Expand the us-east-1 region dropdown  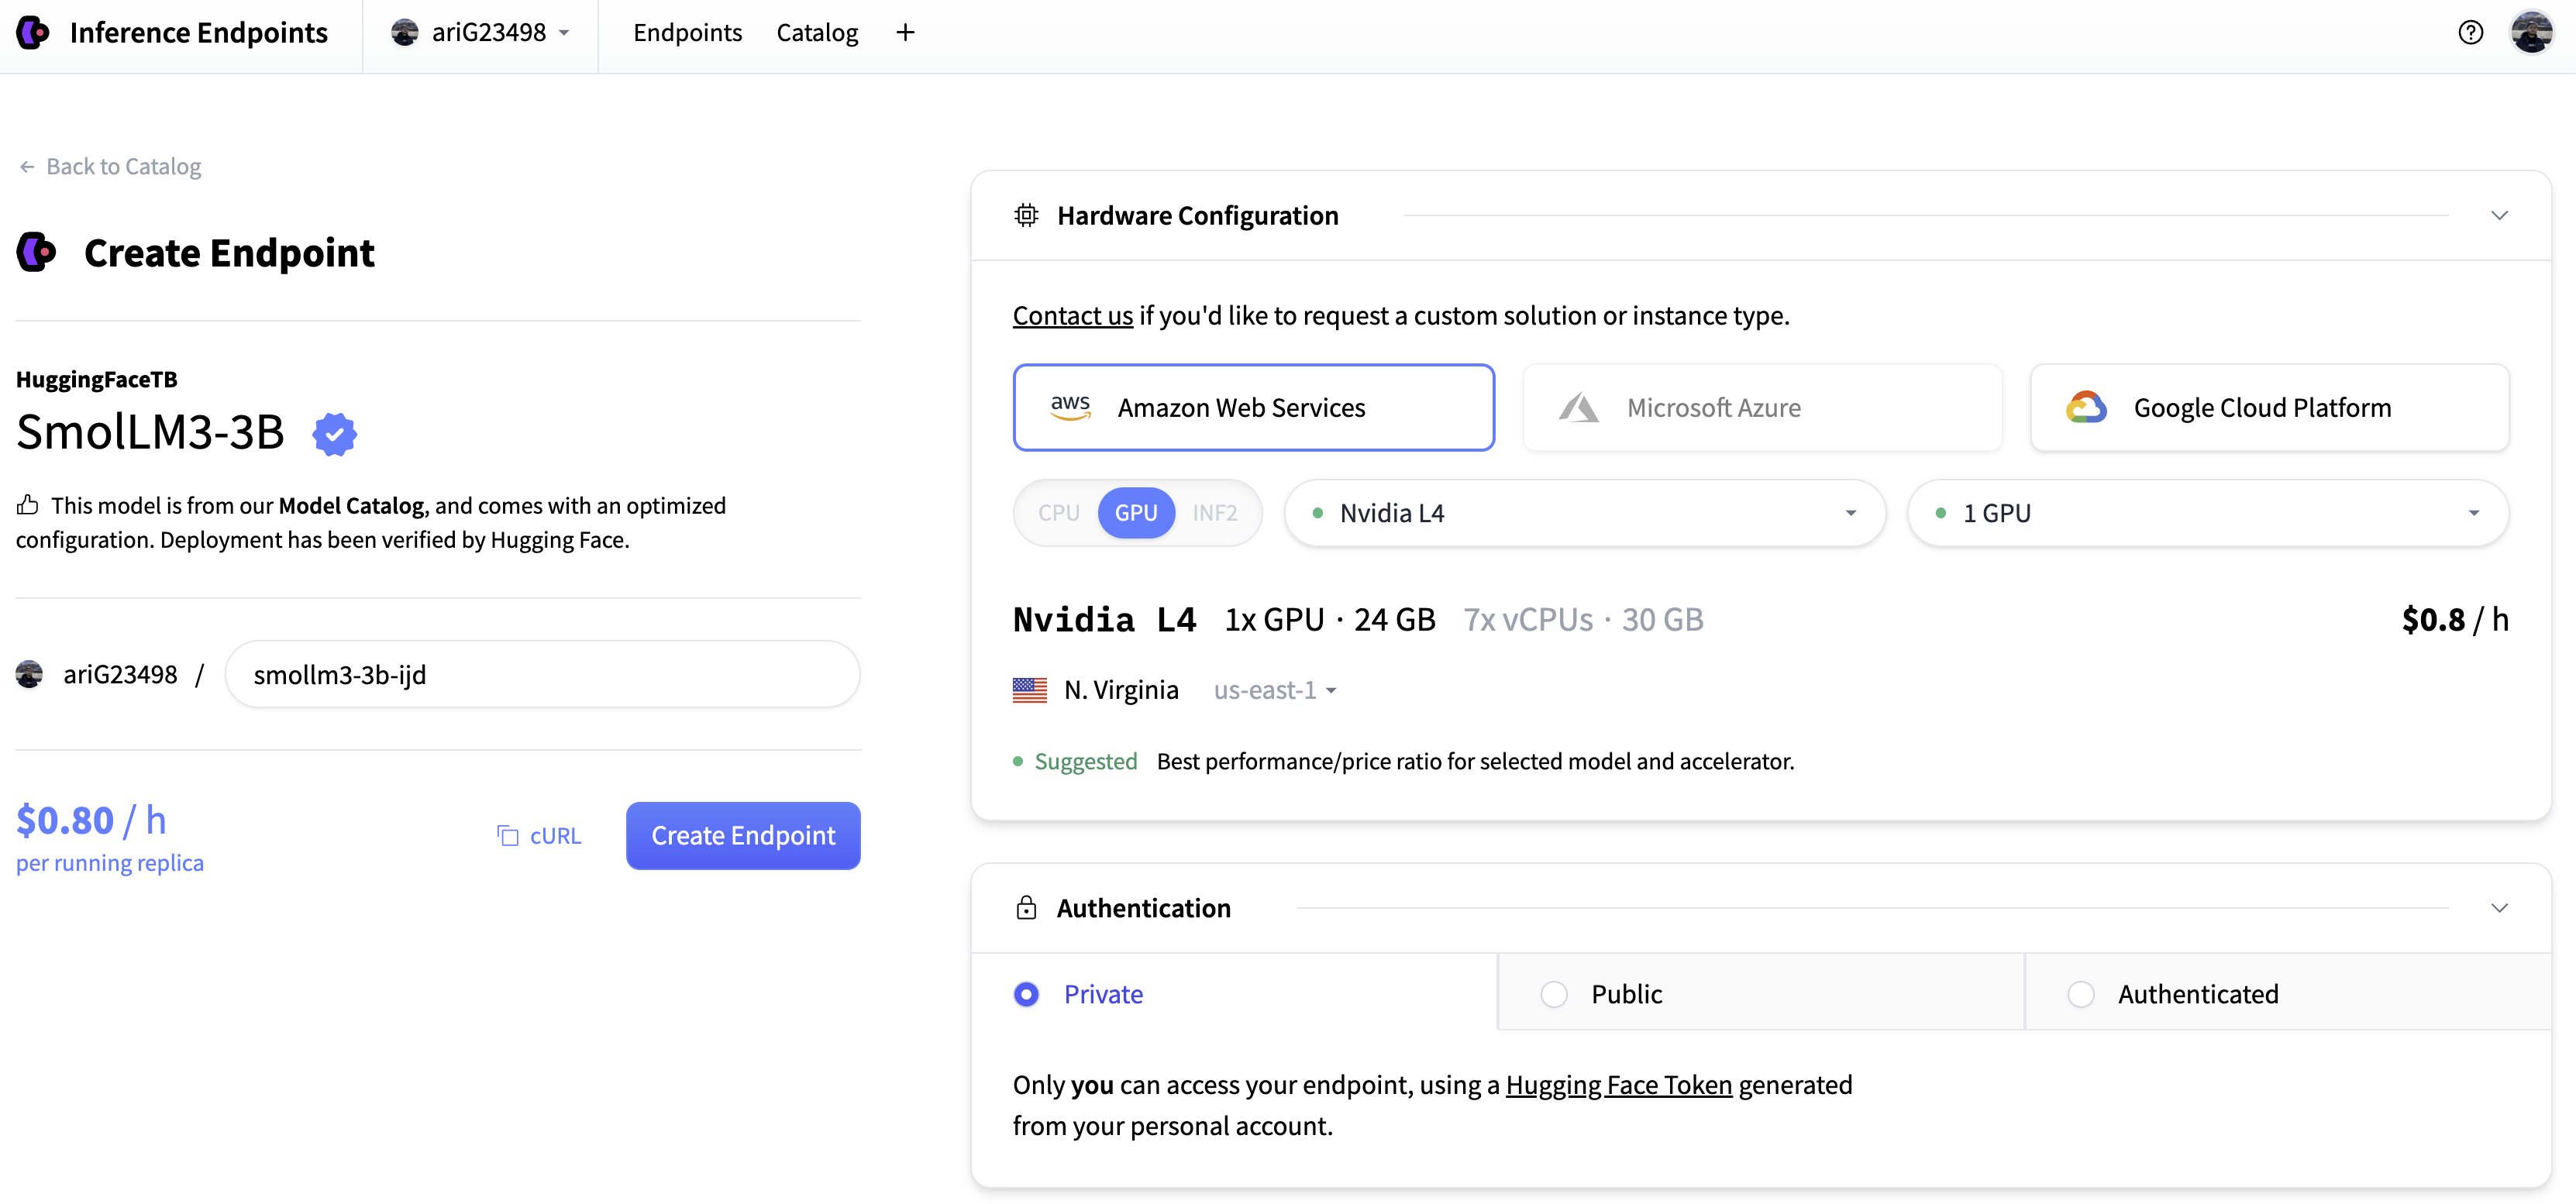[x=1275, y=690]
